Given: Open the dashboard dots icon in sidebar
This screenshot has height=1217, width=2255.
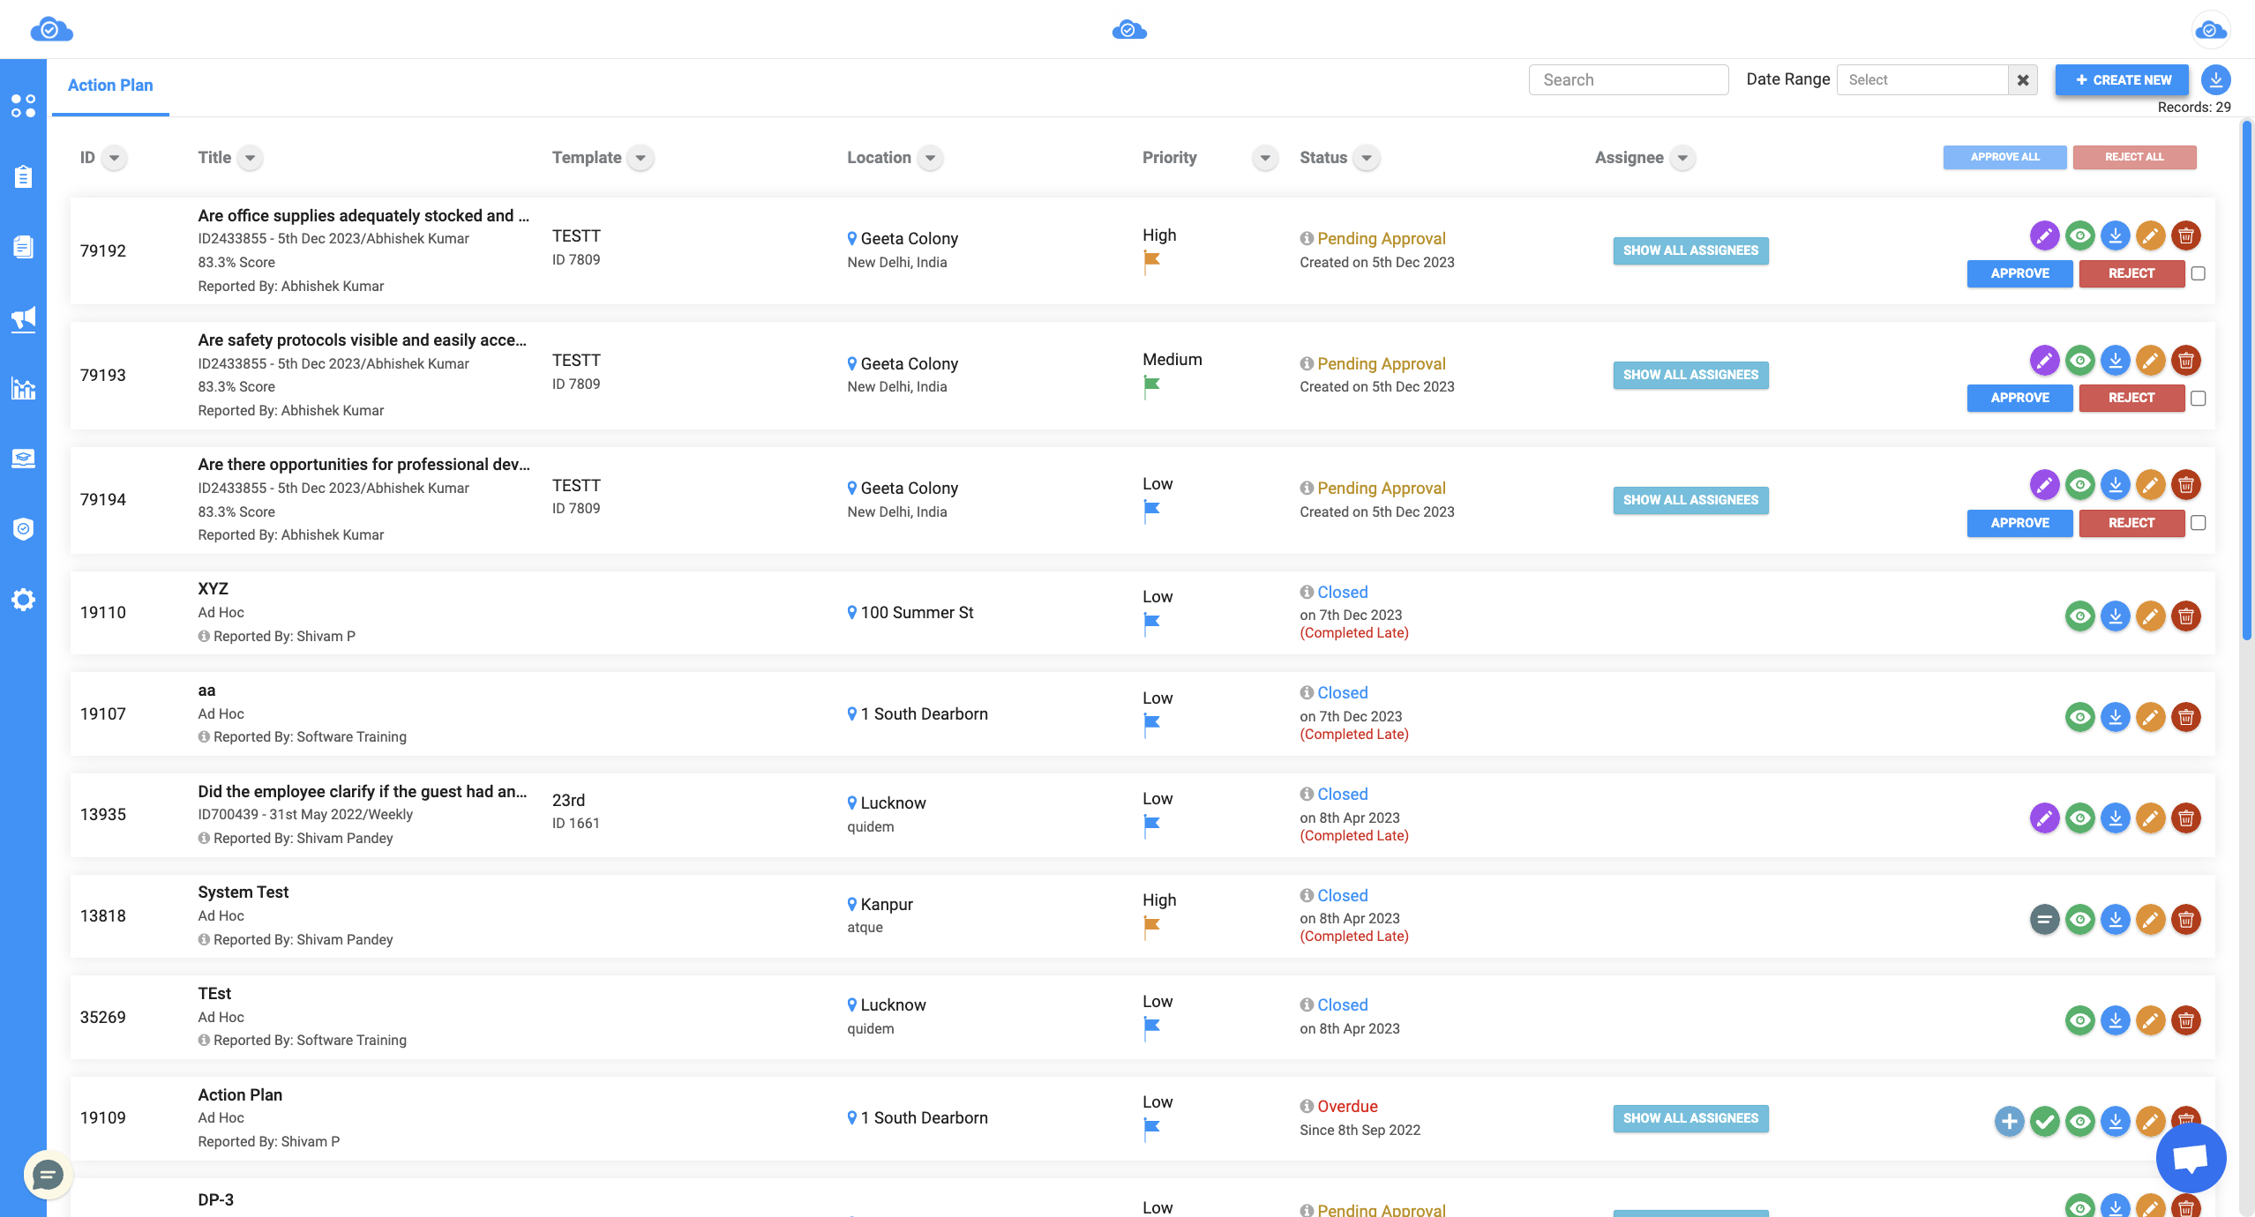Looking at the screenshot, I should point(23,106).
